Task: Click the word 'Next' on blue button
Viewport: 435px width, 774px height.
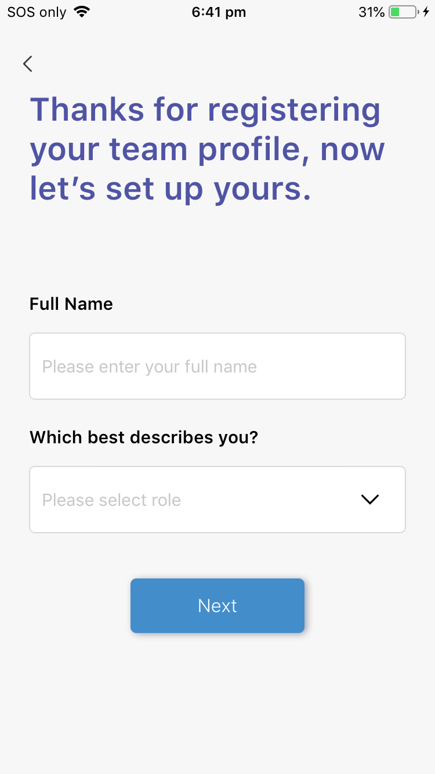Action: tap(217, 606)
